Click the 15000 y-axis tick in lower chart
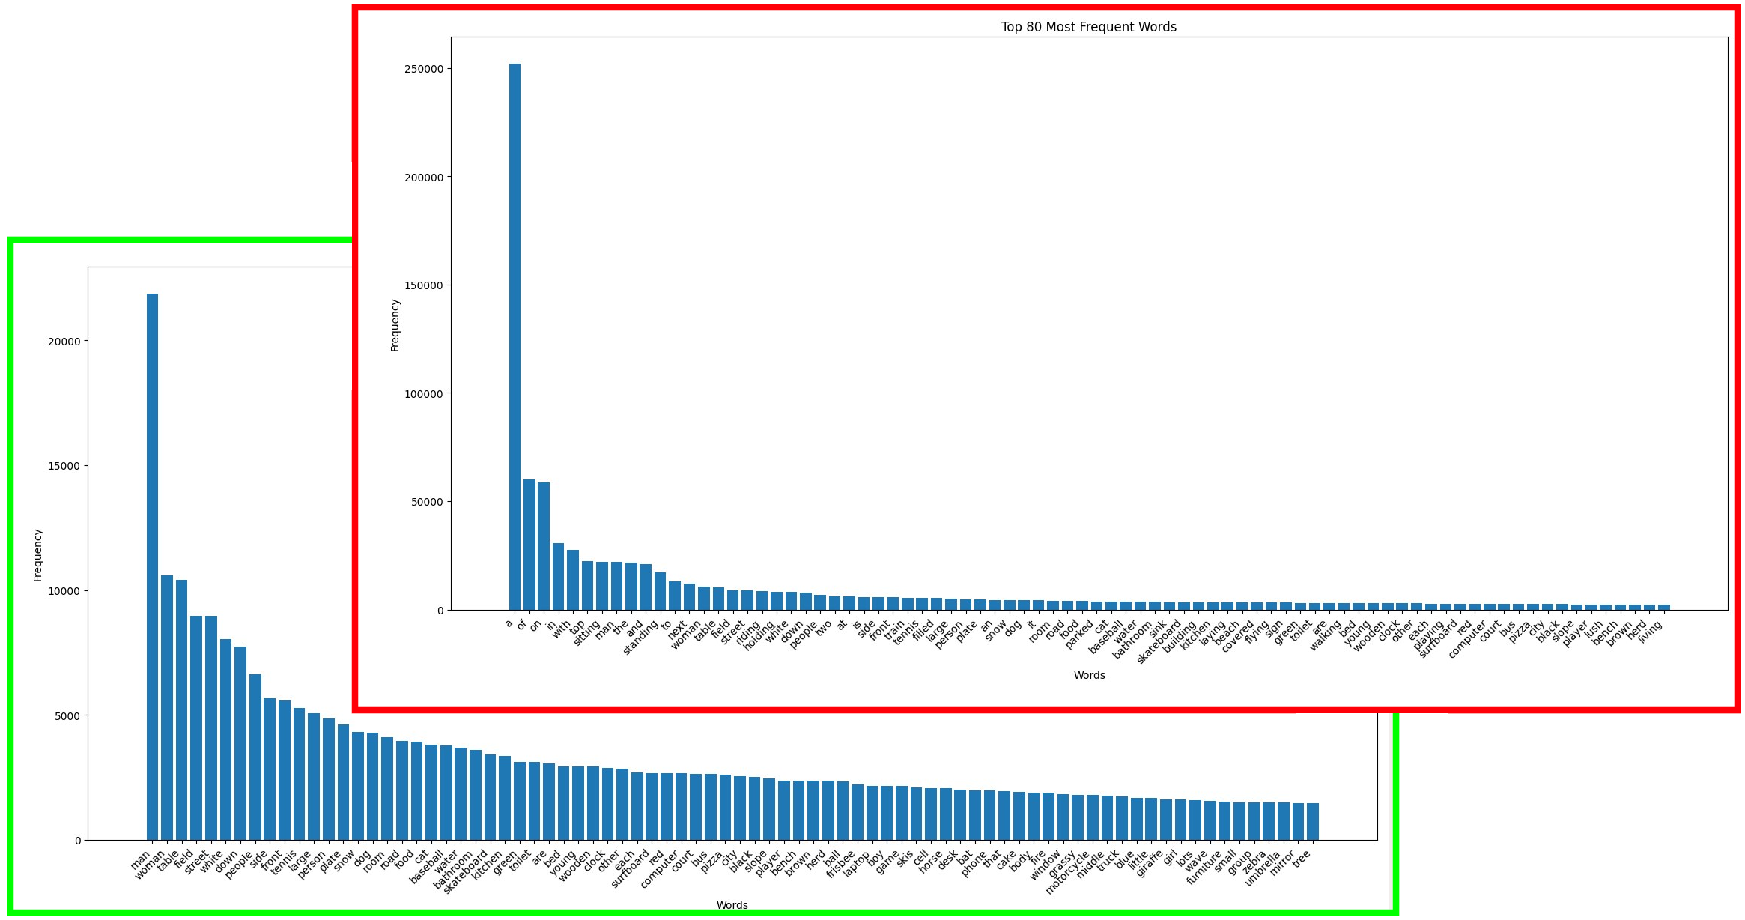Image resolution: width=1745 pixels, height=920 pixels. (64, 466)
